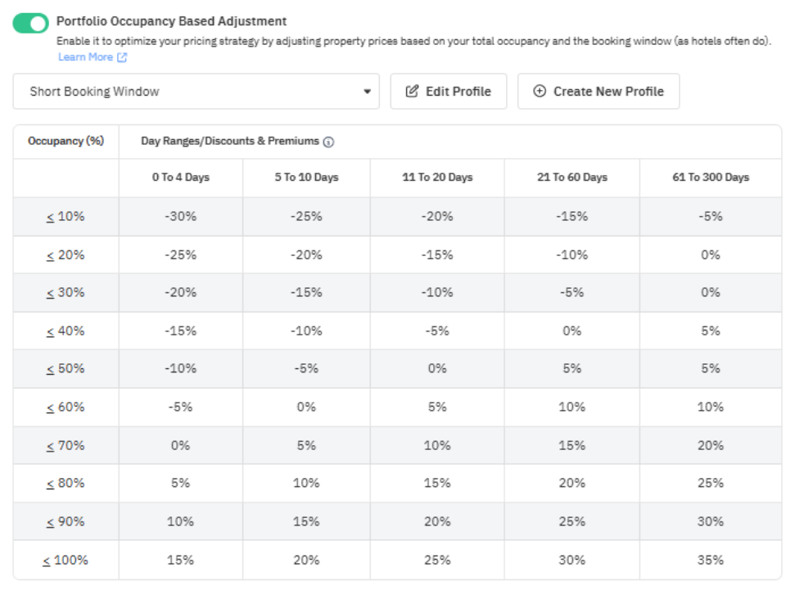Click 20% value in ≤ 70% row
Screen dimensions: 795x590
(710, 446)
